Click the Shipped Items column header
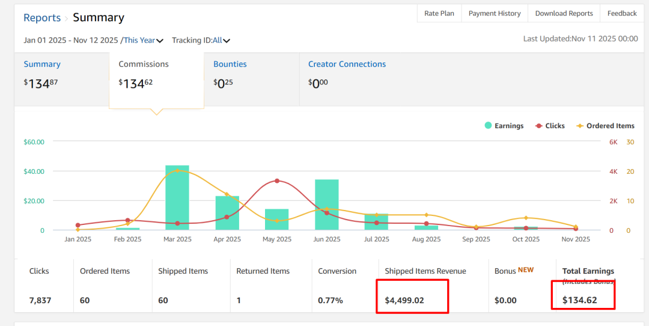 [183, 271]
